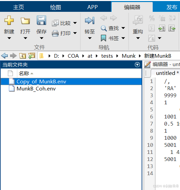Click 9999 on editor line 3
180x190 pixels.
coord(170,96)
